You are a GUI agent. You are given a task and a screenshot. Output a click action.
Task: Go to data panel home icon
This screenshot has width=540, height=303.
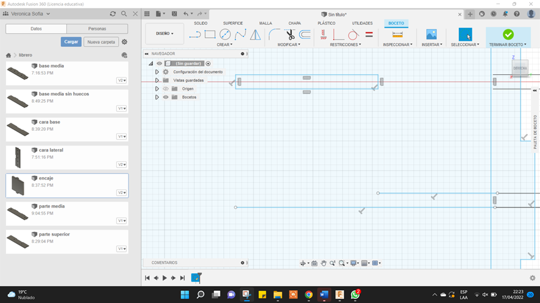(x=9, y=55)
